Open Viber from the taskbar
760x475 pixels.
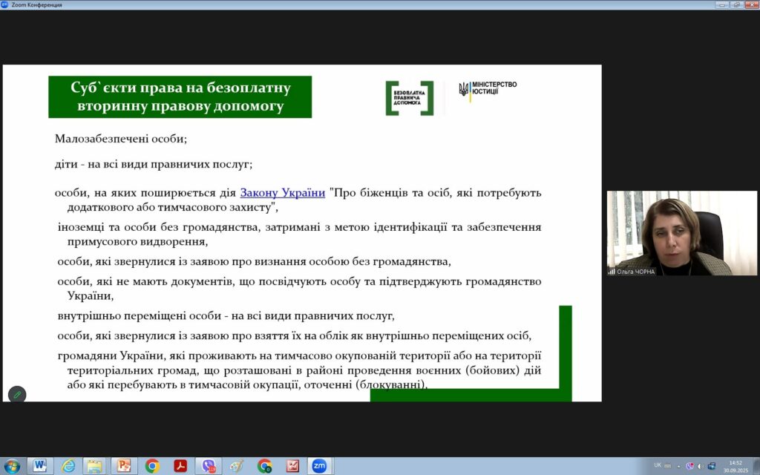(x=209, y=465)
